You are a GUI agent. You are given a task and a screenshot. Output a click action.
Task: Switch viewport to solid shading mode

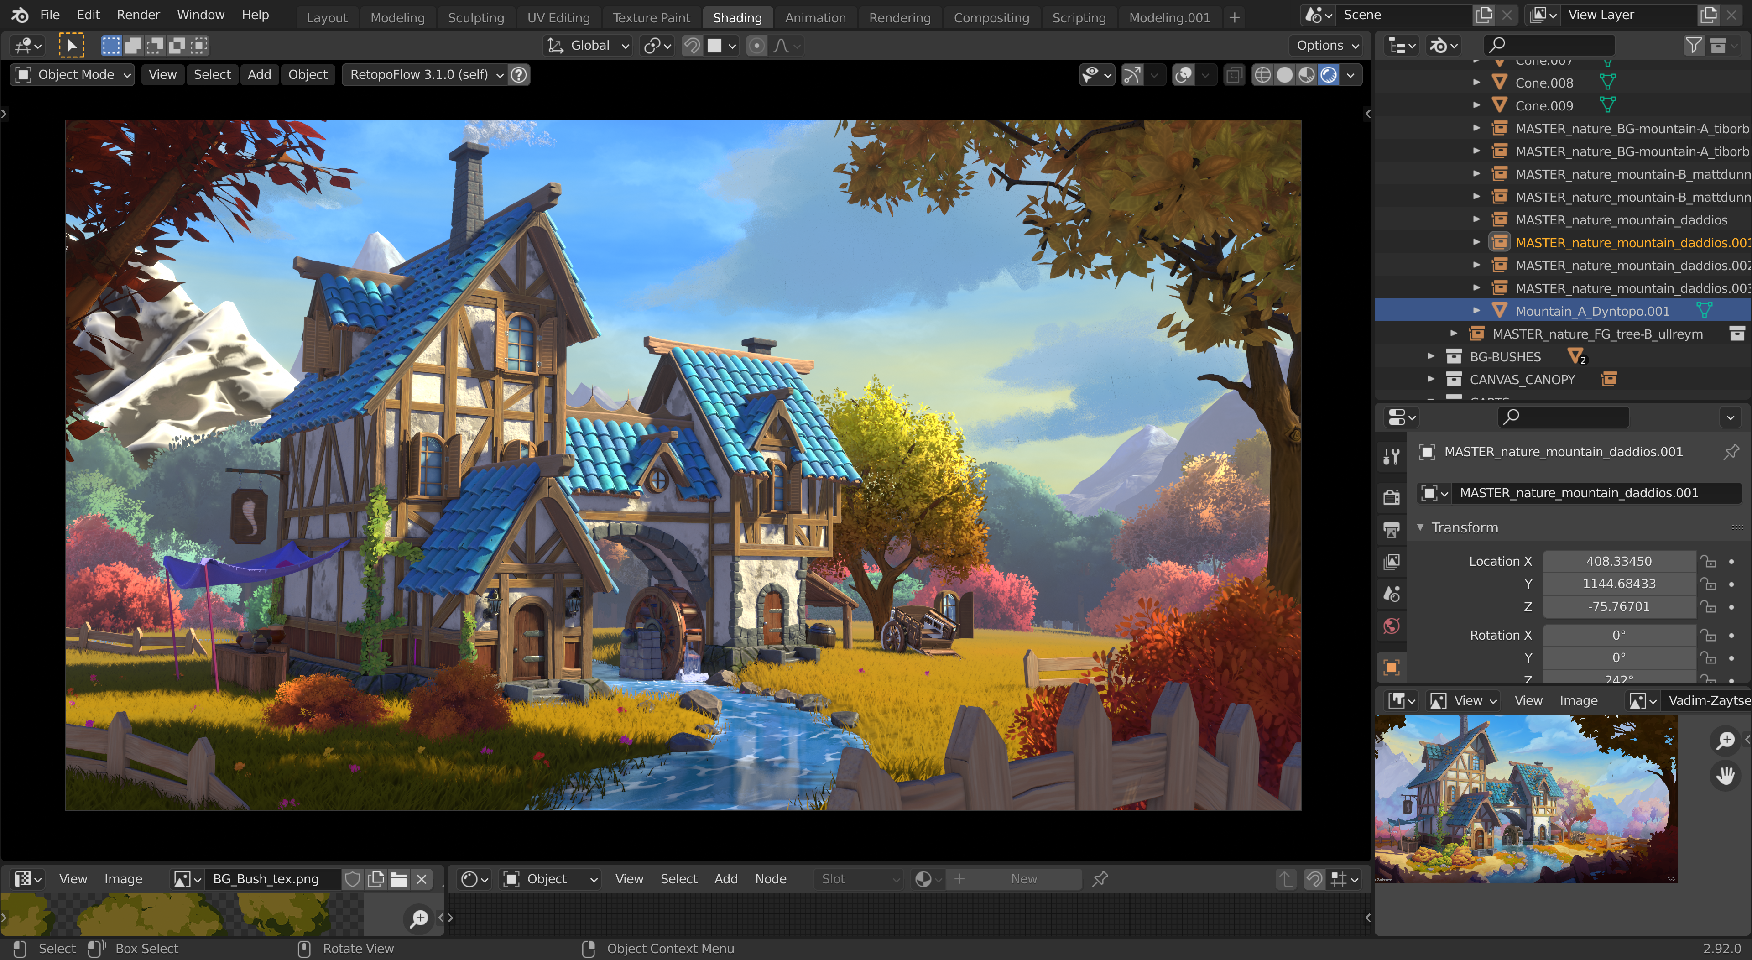click(x=1284, y=75)
